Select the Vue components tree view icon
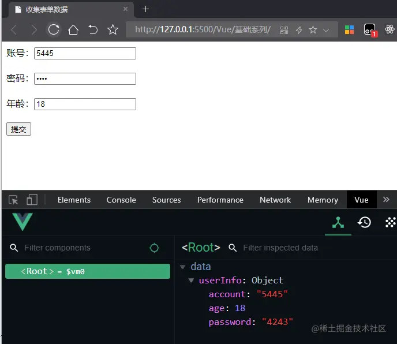This screenshot has height=344, width=397. [x=338, y=222]
